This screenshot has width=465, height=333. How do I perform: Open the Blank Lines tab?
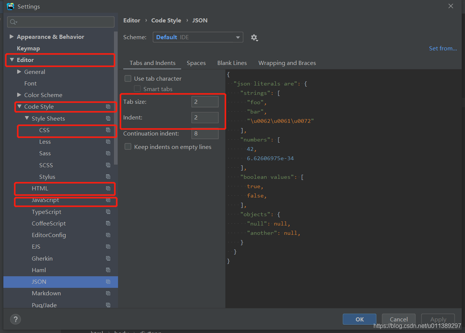[232, 63]
